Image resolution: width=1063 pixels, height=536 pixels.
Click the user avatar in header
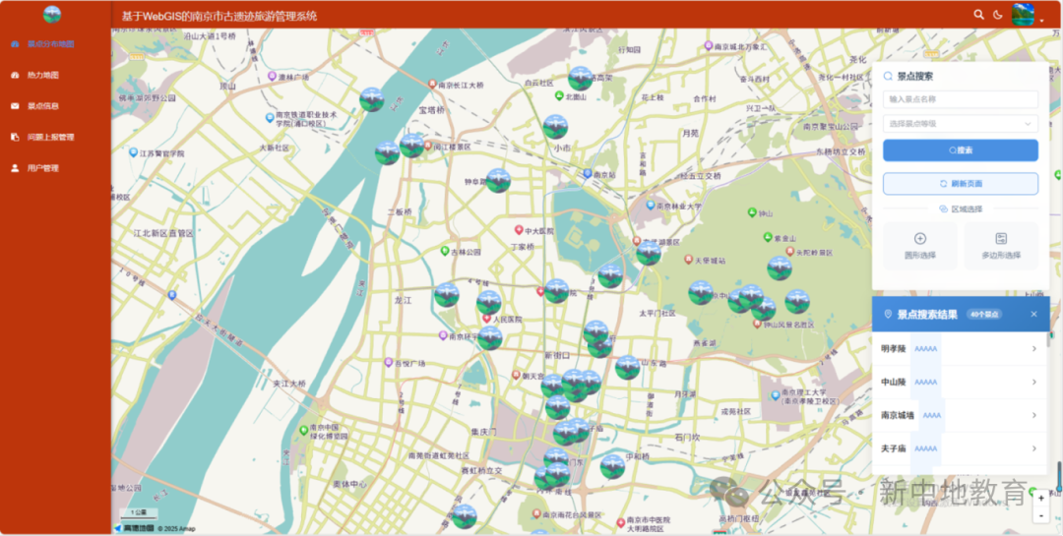(x=1023, y=14)
